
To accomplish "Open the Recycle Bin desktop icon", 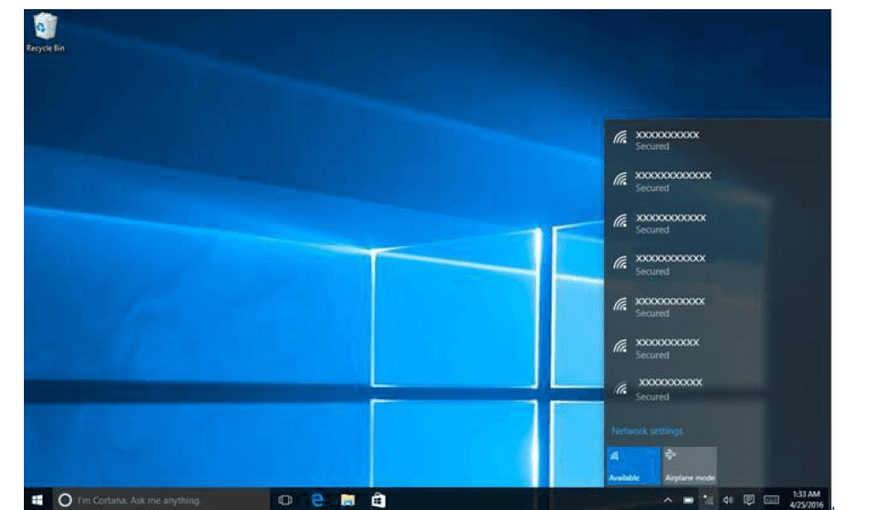I will pyautogui.click(x=45, y=32).
